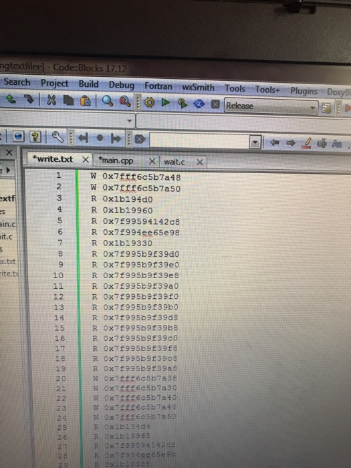This screenshot has width=351, height=468.
Task: Click the Redo arrow icon
Action: (x=29, y=99)
